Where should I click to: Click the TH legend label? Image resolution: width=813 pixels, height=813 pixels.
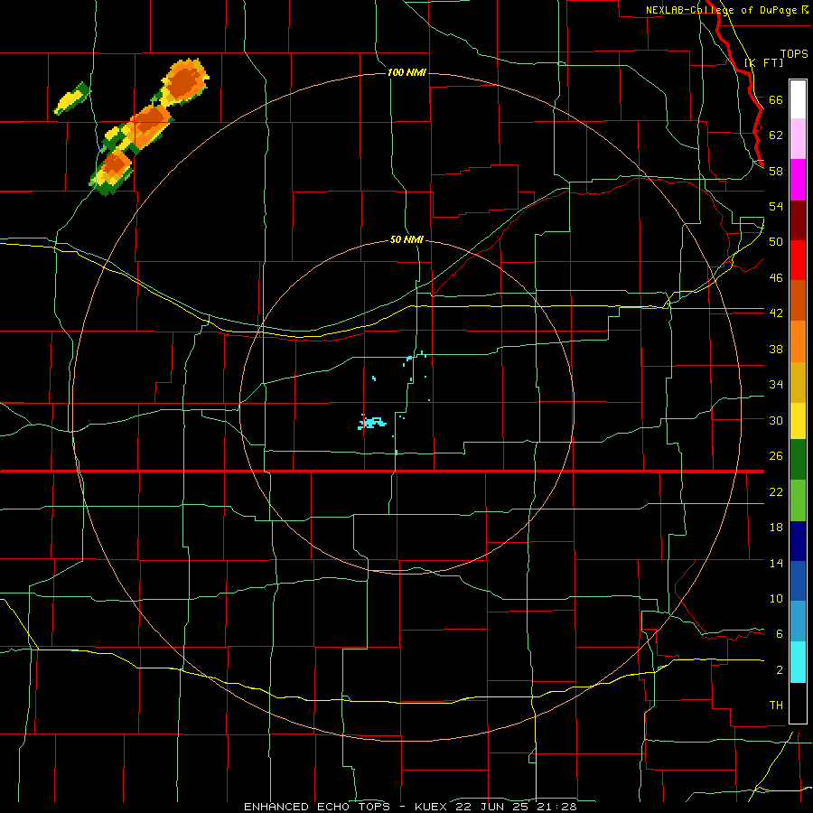coord(776,705)
